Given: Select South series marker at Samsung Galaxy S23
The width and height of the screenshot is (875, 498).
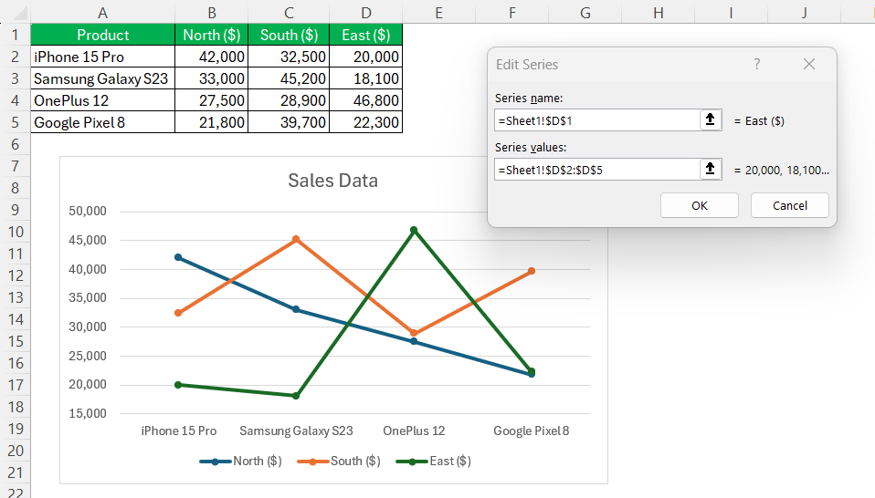Looking at the screenshot, I should pyautogui.click(x=296, y=240).
